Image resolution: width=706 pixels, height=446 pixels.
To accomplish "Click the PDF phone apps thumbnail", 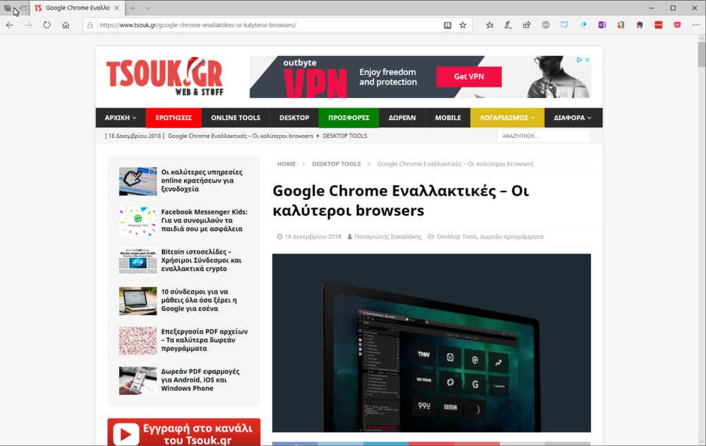I will tap(138, 381).
